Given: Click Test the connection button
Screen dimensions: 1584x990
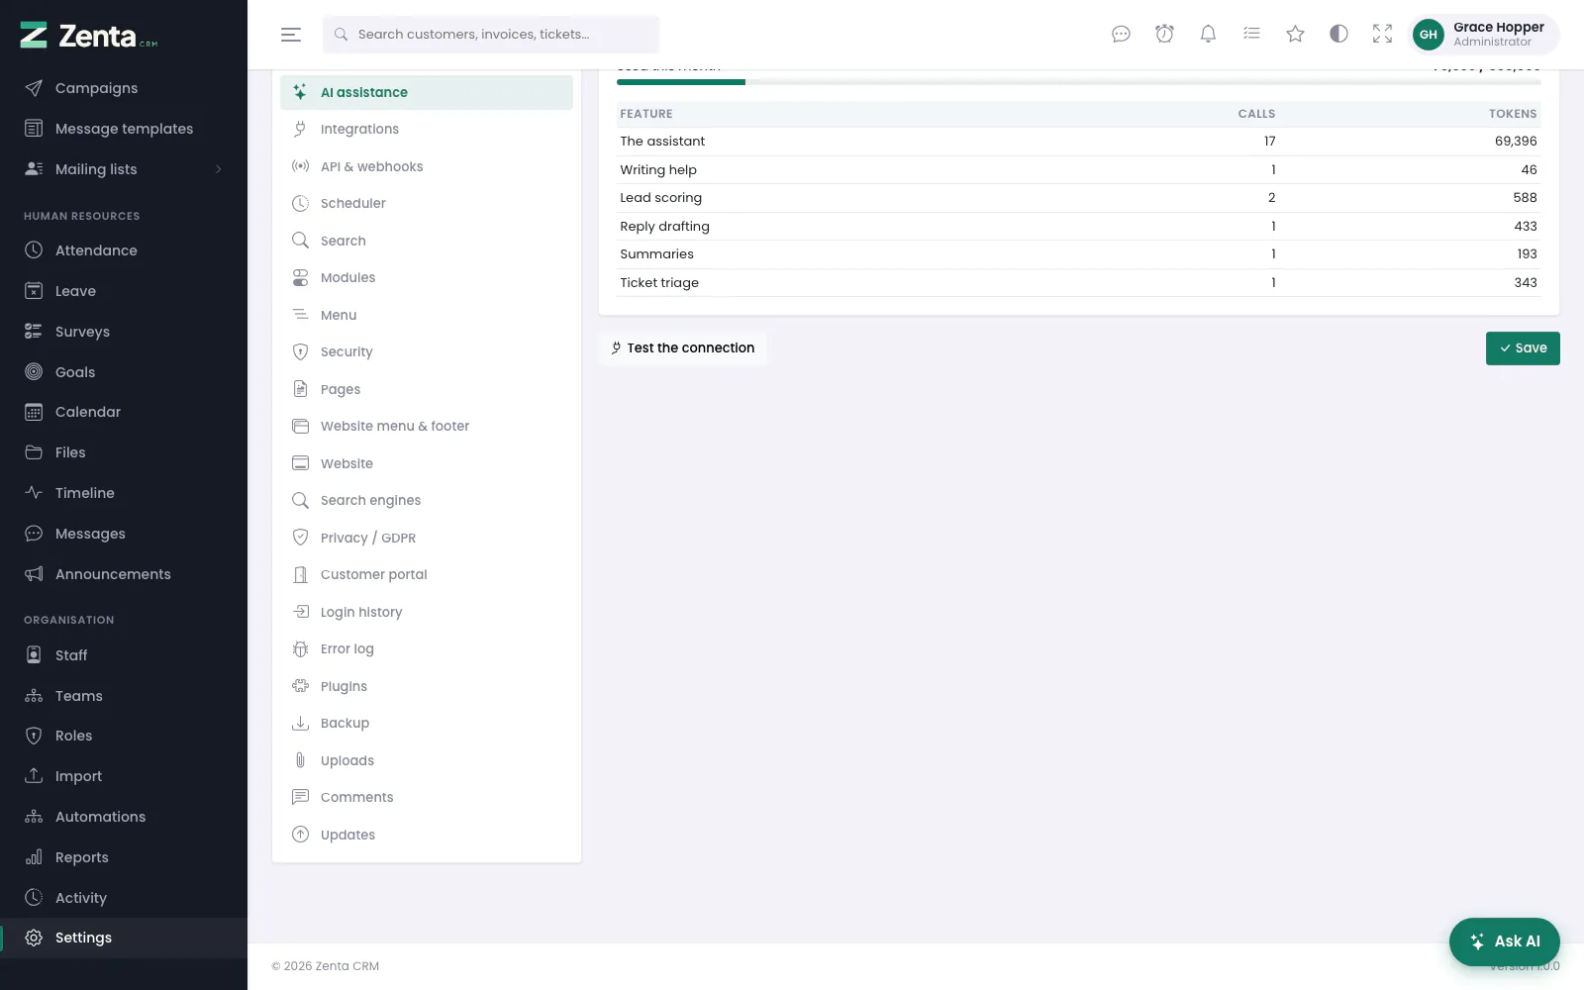Looking at the screenshot, I should (683, 348).
